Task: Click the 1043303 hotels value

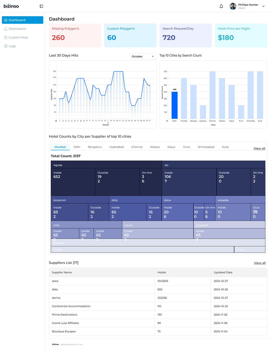Action: [x=163, y=281]
